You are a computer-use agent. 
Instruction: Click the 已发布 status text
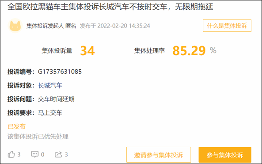(x=16, y=126)
